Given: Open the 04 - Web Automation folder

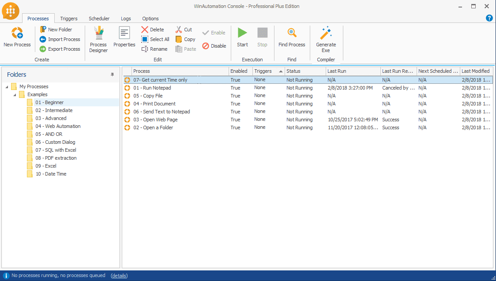Looking at the screenshot, I should pyautogui.click(x=58, y=126).
